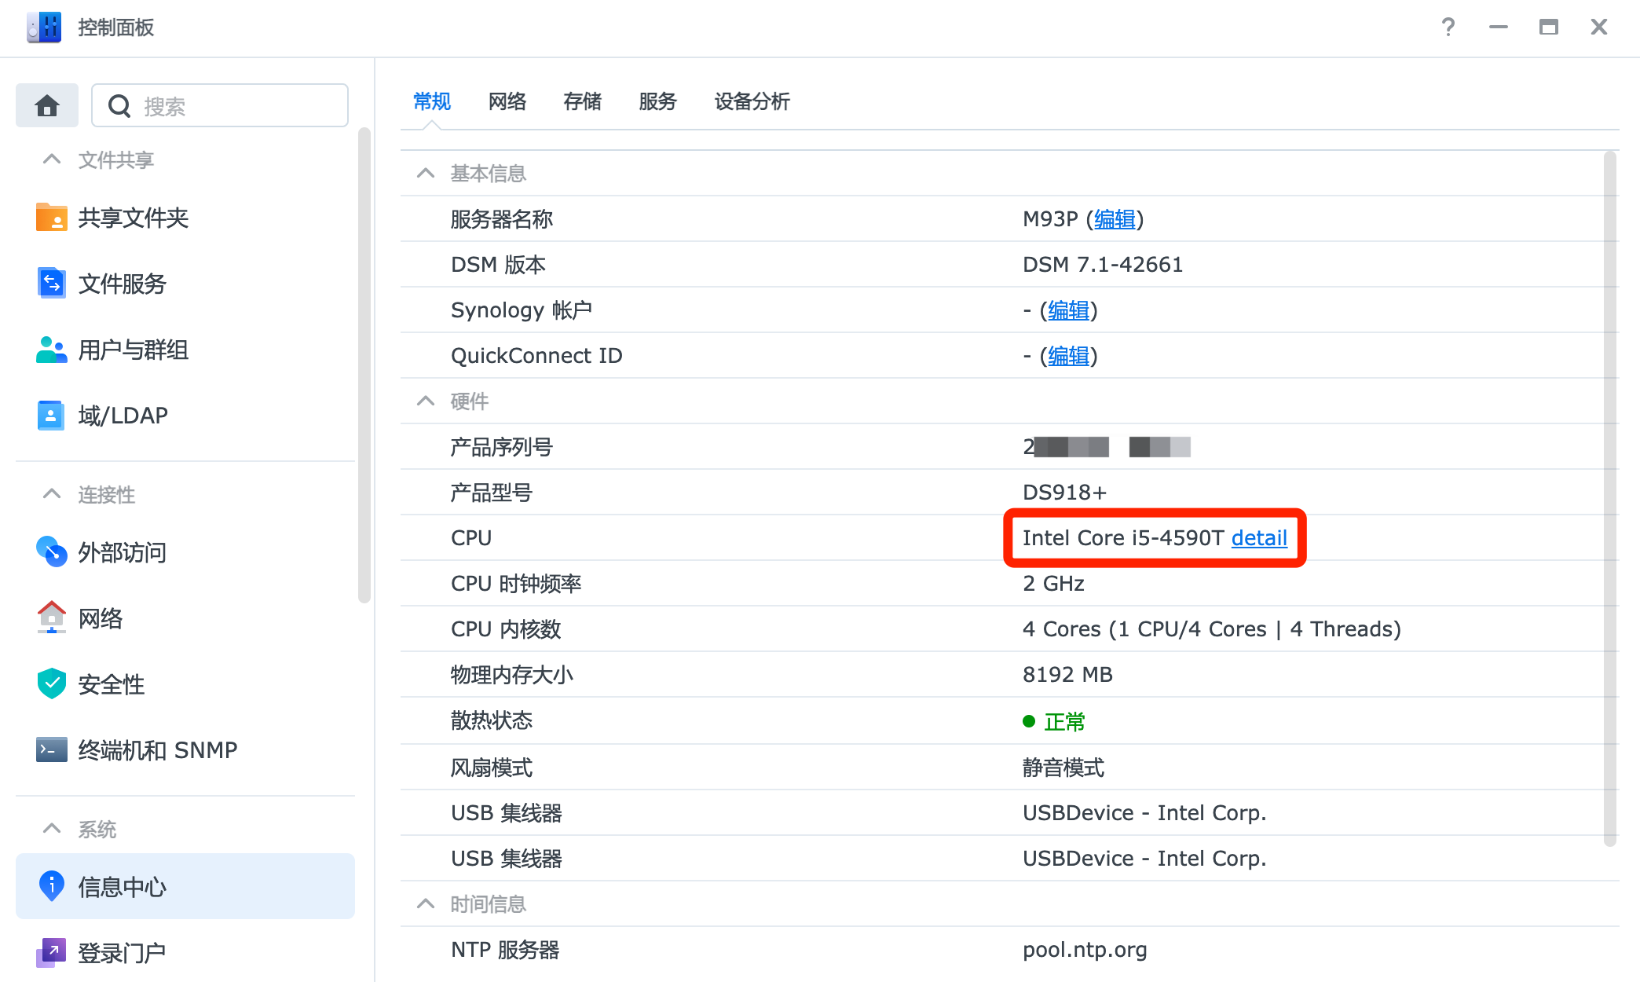Viewport: 1640px width, 982px height.
Task: Open the 文件服务 icon
Action: tap(52, 283)
